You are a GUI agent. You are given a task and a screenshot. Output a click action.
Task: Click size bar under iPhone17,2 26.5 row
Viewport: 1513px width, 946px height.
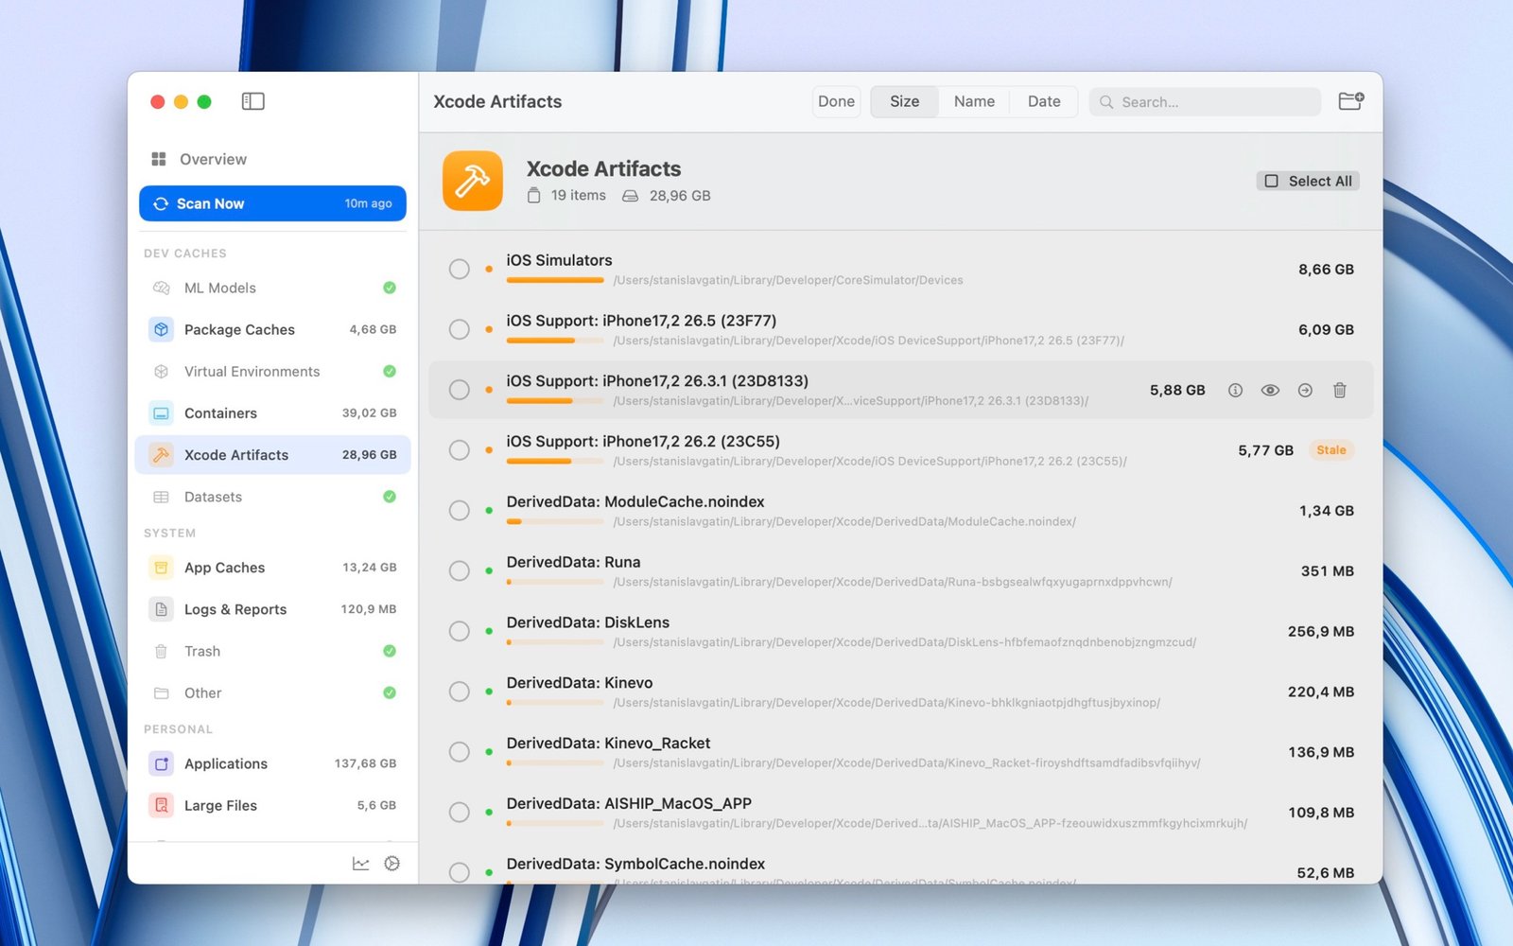point(555,341)
